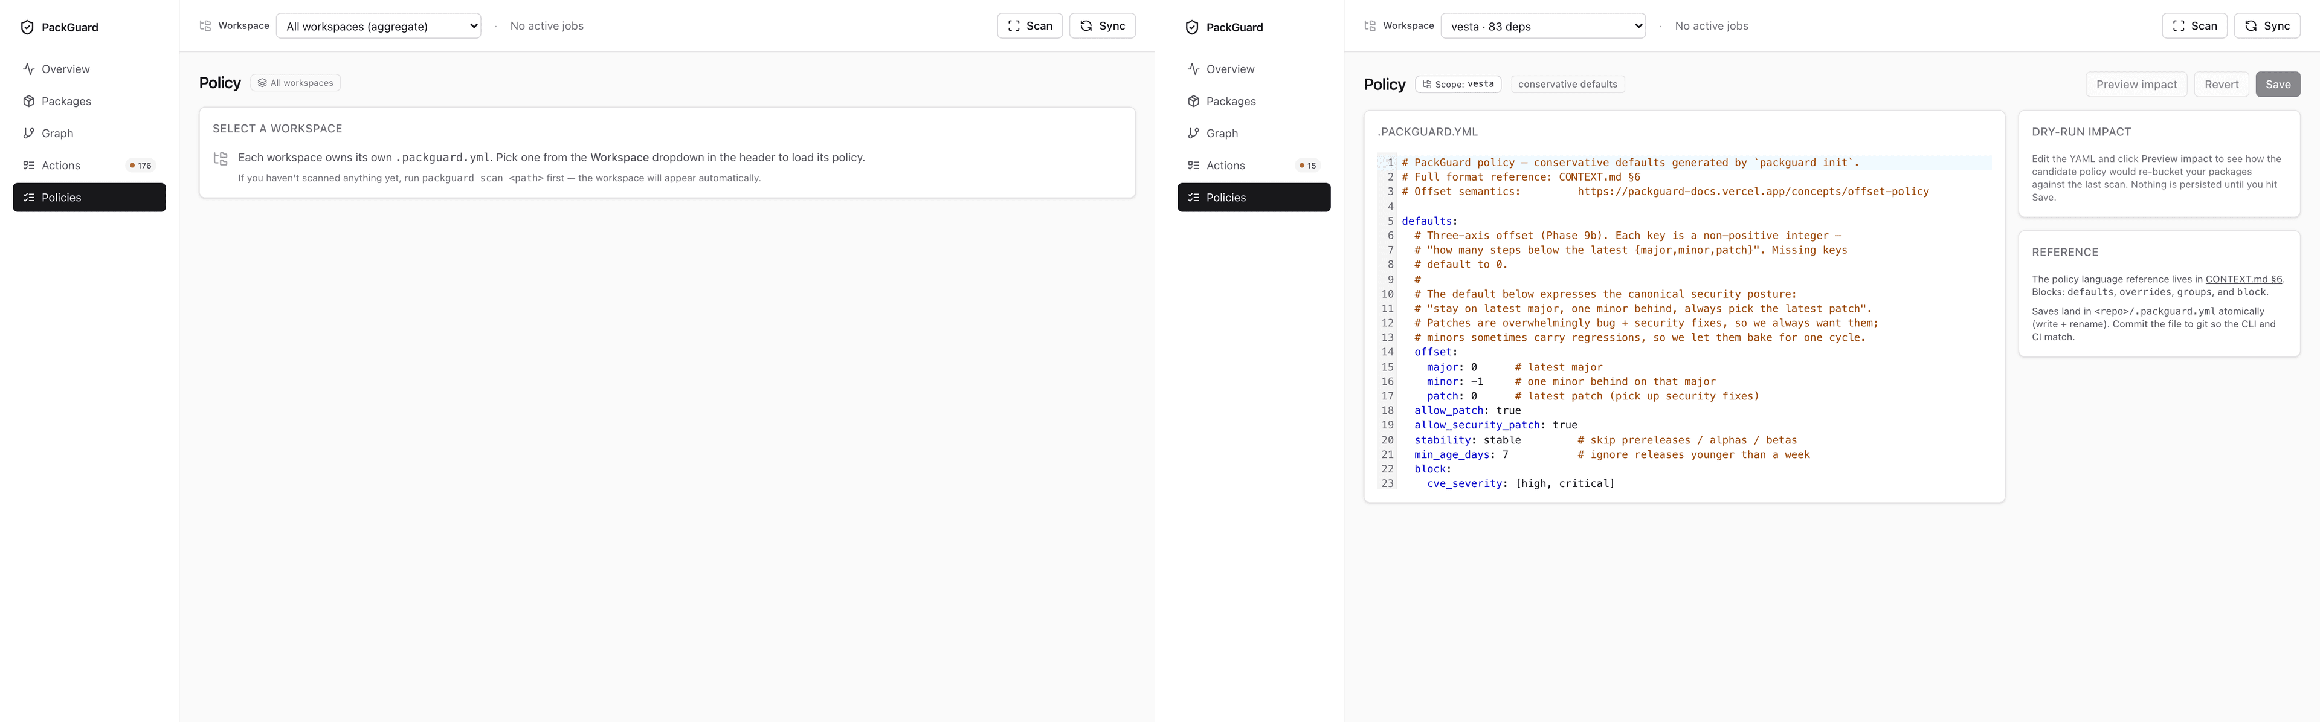Click Policies checklist icon in left window
The image size is (2320, 722).
pyautogui.click(x=29, y=197)
